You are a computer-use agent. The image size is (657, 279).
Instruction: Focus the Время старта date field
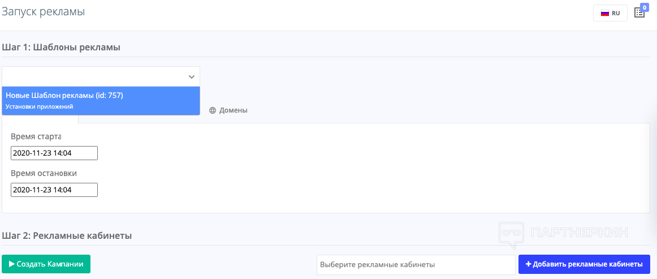(x=54, y=153)
